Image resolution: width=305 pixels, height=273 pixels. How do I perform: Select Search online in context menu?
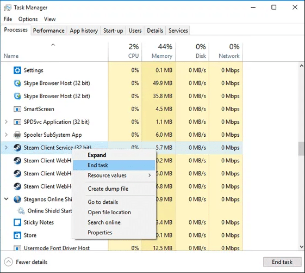114,222
